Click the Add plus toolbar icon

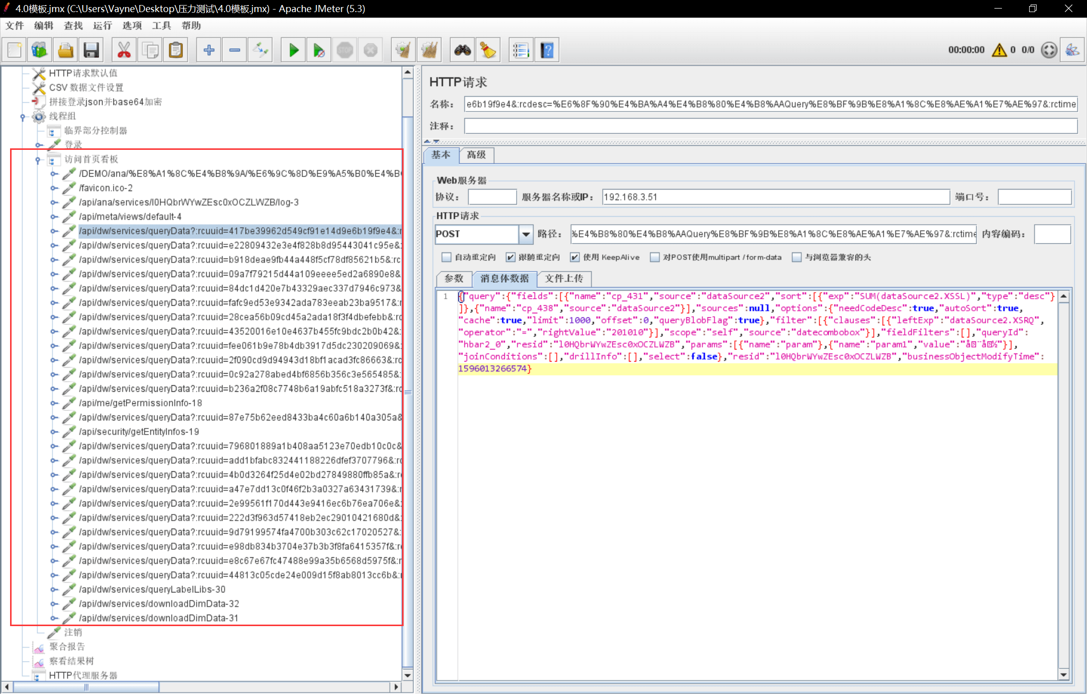coord(209,50)
